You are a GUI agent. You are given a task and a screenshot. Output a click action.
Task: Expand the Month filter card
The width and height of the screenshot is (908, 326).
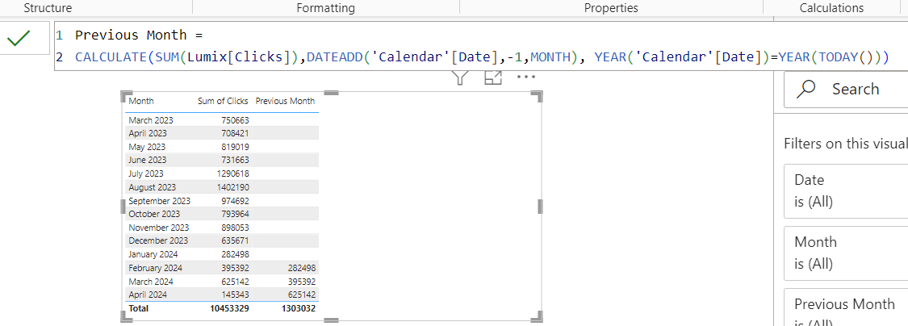coord(846,253)
